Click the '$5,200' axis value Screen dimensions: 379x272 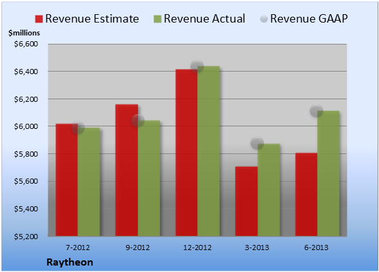tap(26, 237)
